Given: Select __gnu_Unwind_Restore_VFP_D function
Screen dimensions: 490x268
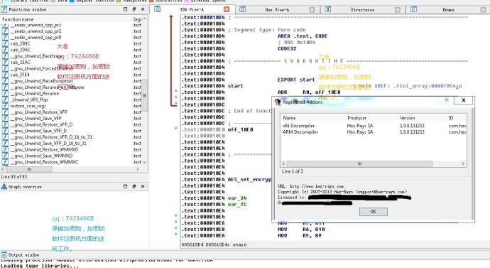Looking at the screenshot, I should pos(41,125).
